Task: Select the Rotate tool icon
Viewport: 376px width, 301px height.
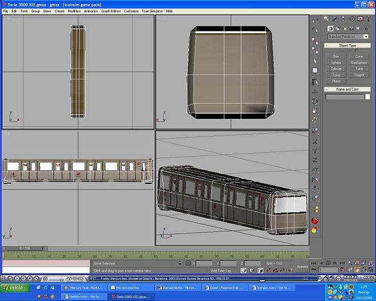Action: 315,102
